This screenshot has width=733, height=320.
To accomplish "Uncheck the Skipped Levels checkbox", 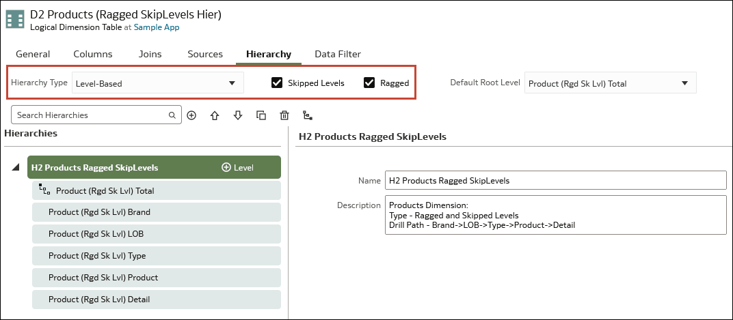I will click(277, 83).
